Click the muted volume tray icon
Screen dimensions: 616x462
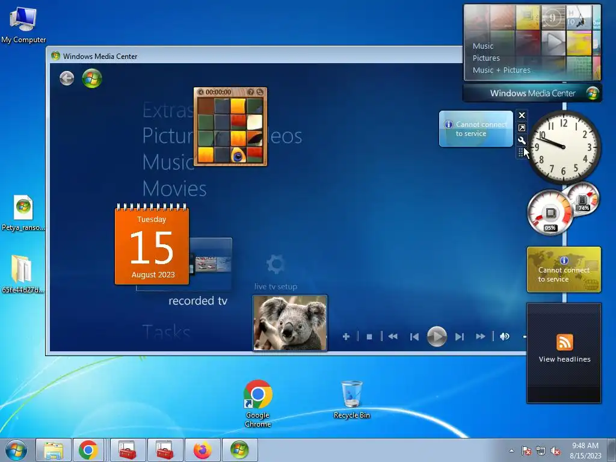[x=555, y=451]
